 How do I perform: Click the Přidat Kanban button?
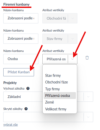click(19, 72)
